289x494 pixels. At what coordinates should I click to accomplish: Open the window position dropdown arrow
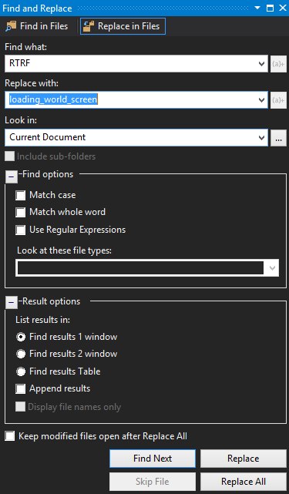pos(257,8)
